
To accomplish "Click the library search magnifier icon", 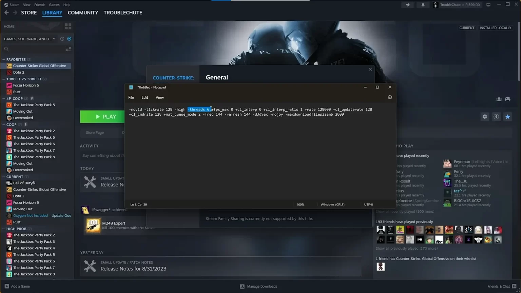I will (6, 49).
